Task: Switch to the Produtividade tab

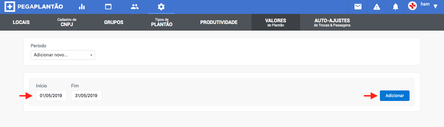Action: point(219,22)
